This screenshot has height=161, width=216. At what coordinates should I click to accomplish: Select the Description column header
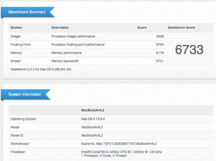(60, 28)
